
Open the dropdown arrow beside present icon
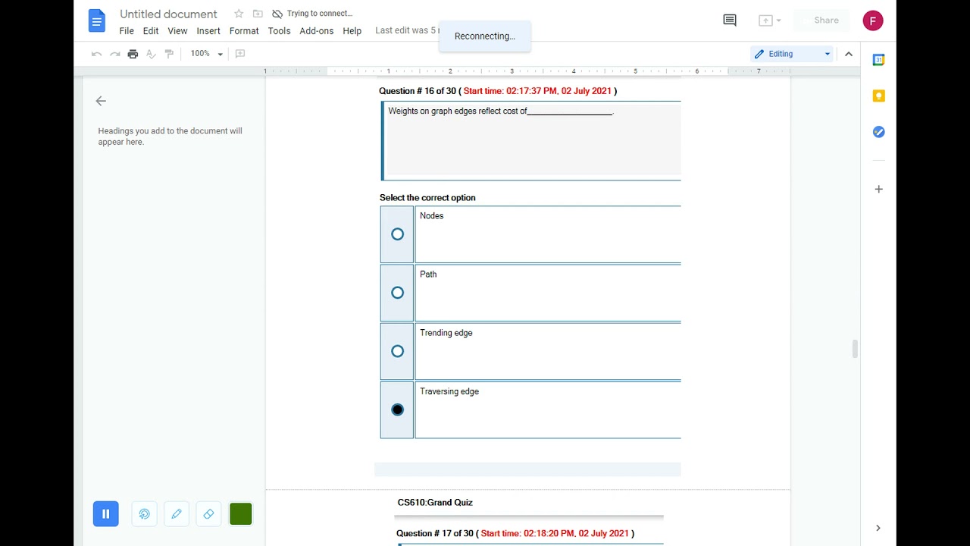click(778, 20)
